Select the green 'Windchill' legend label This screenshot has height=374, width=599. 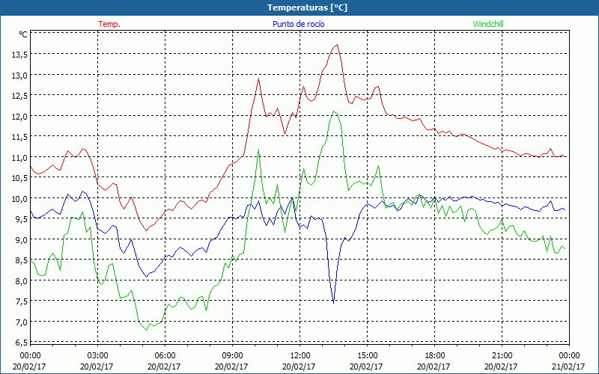click(x=488, y=24)
